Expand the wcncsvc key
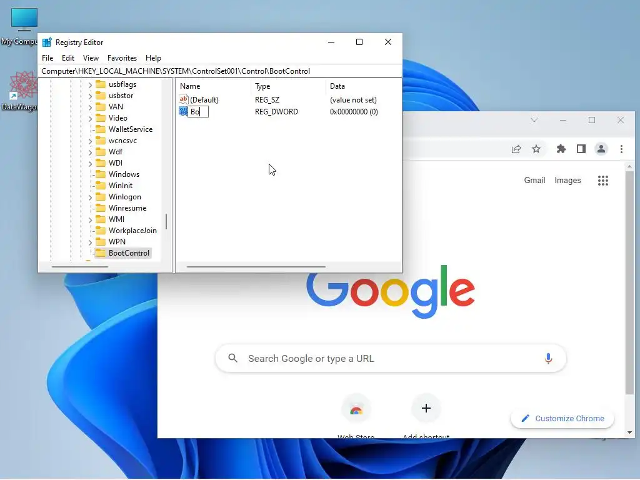The image size is (640, 480). click(90, 141)
